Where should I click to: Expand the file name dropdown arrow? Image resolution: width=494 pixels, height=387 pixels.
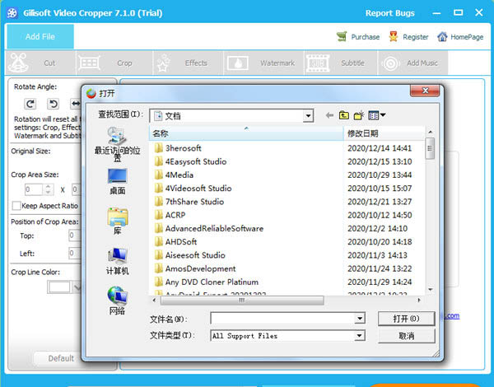[360, 319]
